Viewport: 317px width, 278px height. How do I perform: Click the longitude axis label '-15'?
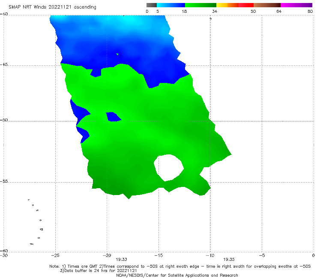158,255
